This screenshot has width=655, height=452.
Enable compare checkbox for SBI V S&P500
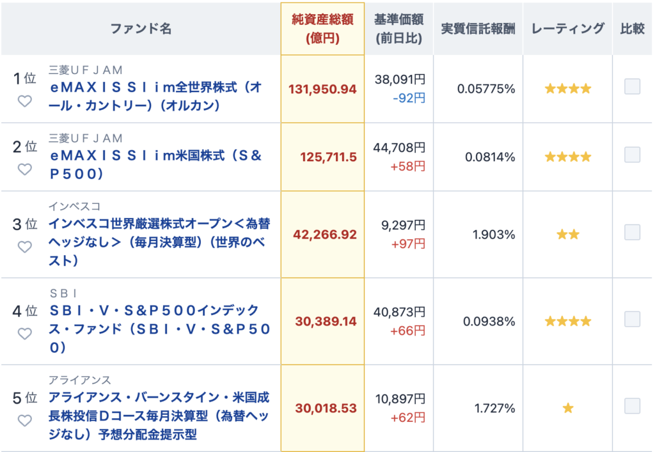[x=632, y=319]
